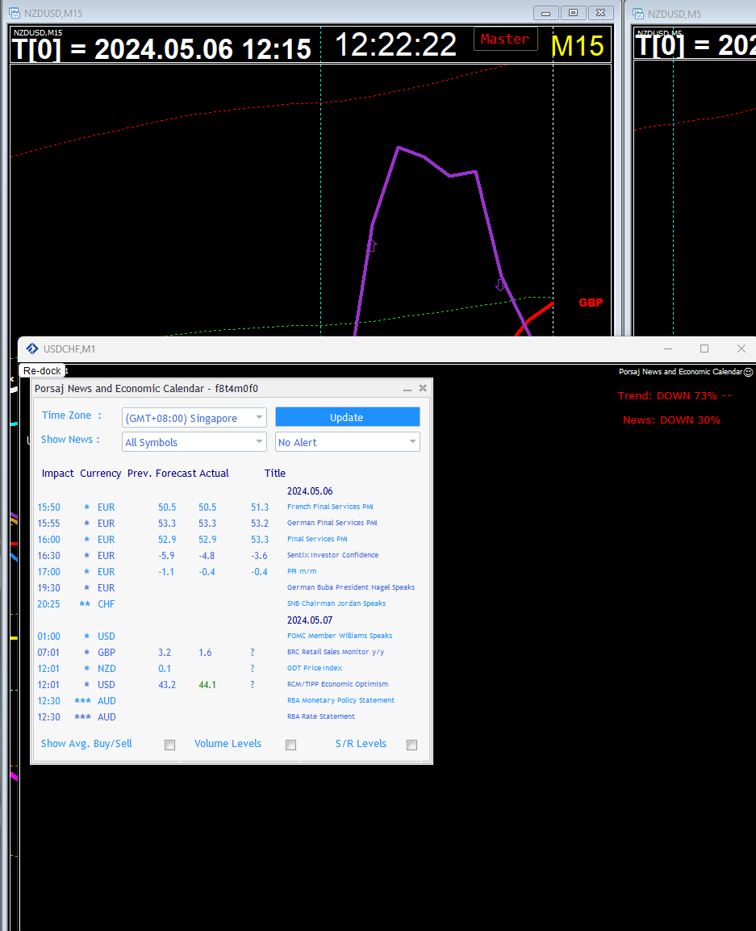Viewport: 756px width, 931px height.
Task: Open the Show News All Symbols dropdown
Action: [194, 442]
